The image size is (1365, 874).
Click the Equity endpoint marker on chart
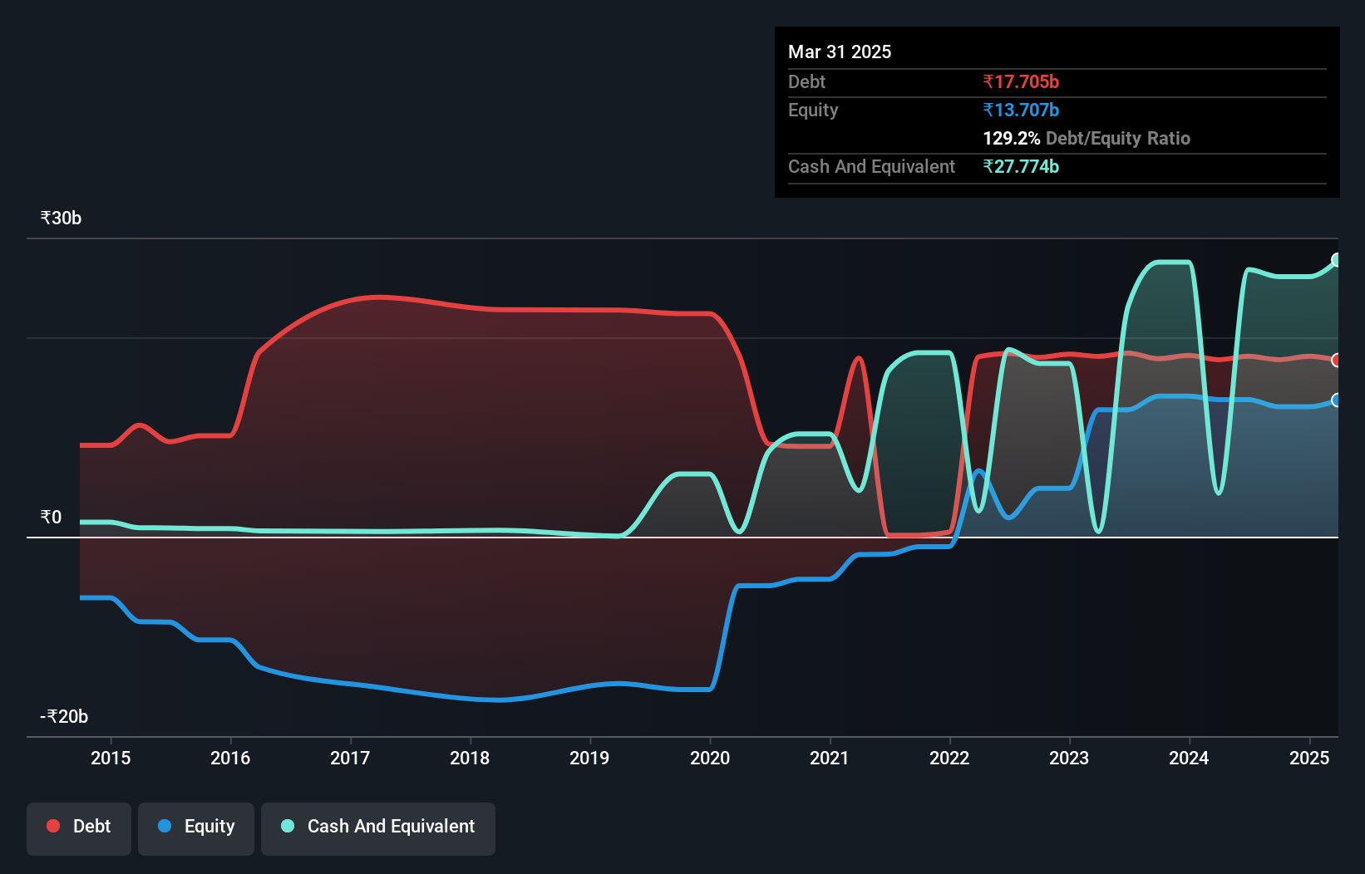tap(1337, 400)
